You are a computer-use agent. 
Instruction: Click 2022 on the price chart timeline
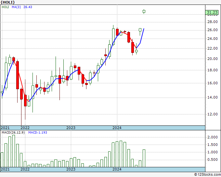point(25,128)
